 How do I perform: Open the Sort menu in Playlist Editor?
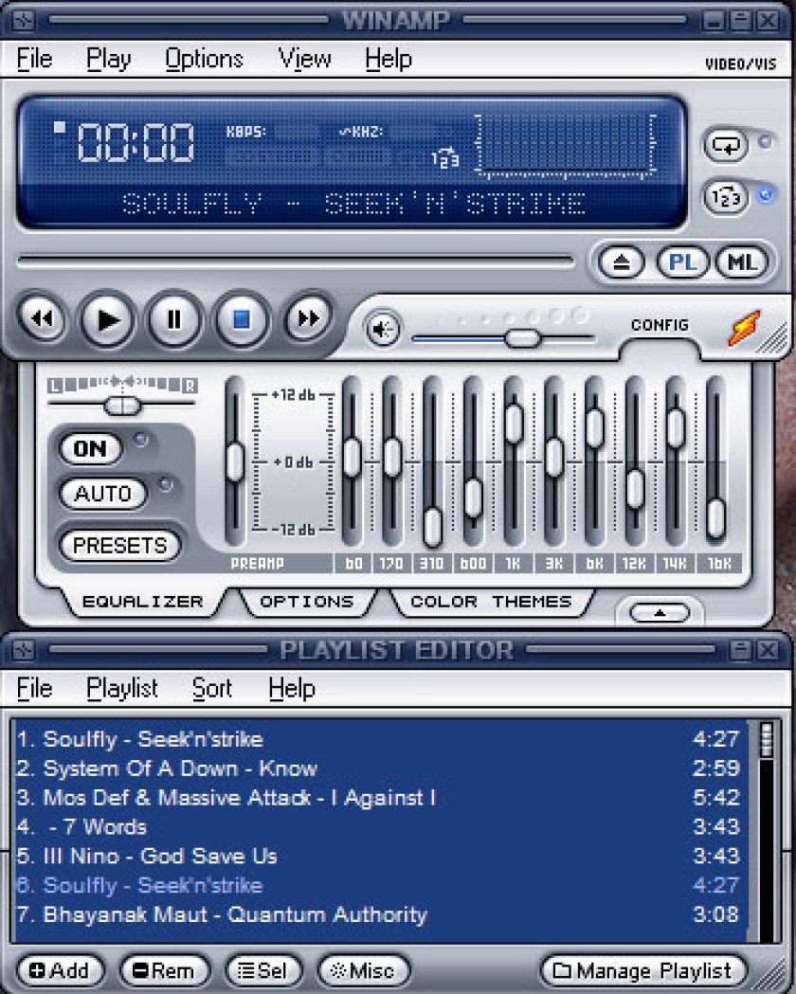pyautogui.click(x=212, y=689)
